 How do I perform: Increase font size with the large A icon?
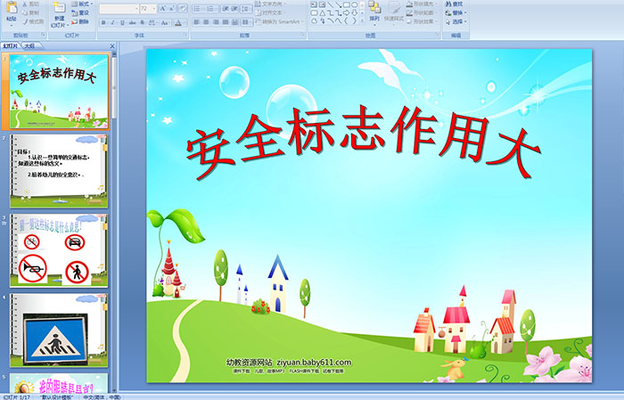tap(163, 8)
